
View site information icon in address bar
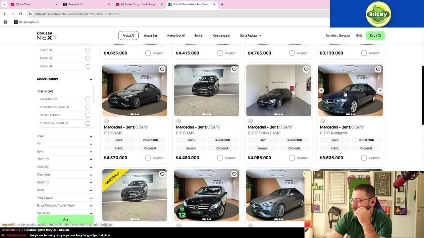pyautogui.click(x=30, y=14)
